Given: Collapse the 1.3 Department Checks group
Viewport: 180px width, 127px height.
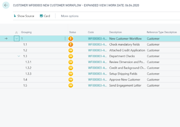Looking at the screenshot, I should 19,56.
